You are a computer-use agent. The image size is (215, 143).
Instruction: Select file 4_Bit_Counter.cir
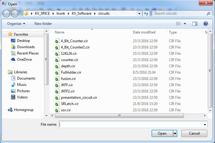click(x=74, y=41)
